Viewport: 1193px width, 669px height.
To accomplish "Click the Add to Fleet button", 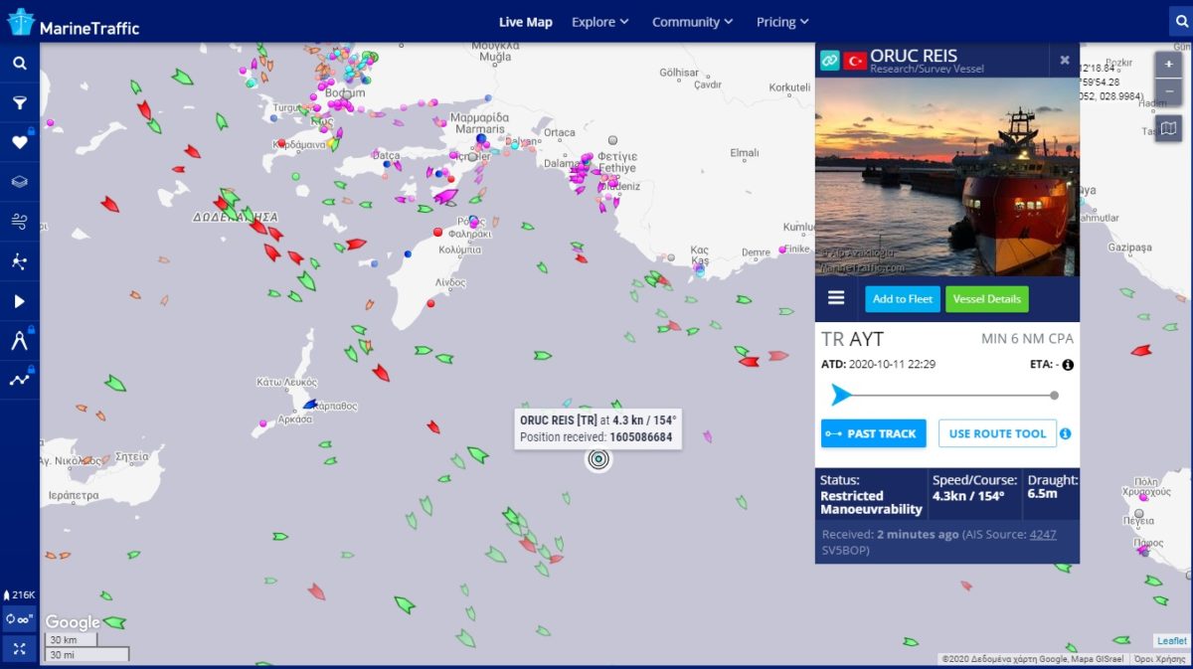I will click(x=902, y=299).
